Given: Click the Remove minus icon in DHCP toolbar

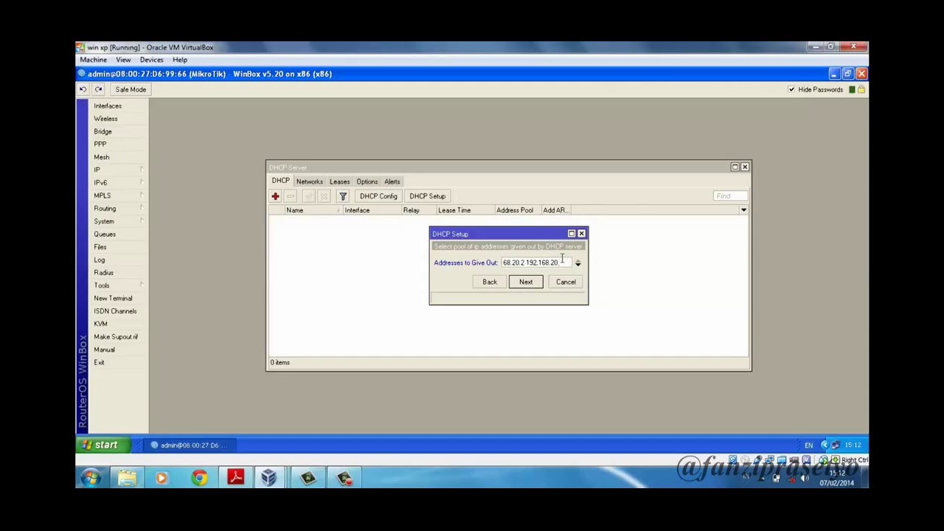Looking at the screenshot, I should [291, 196].
